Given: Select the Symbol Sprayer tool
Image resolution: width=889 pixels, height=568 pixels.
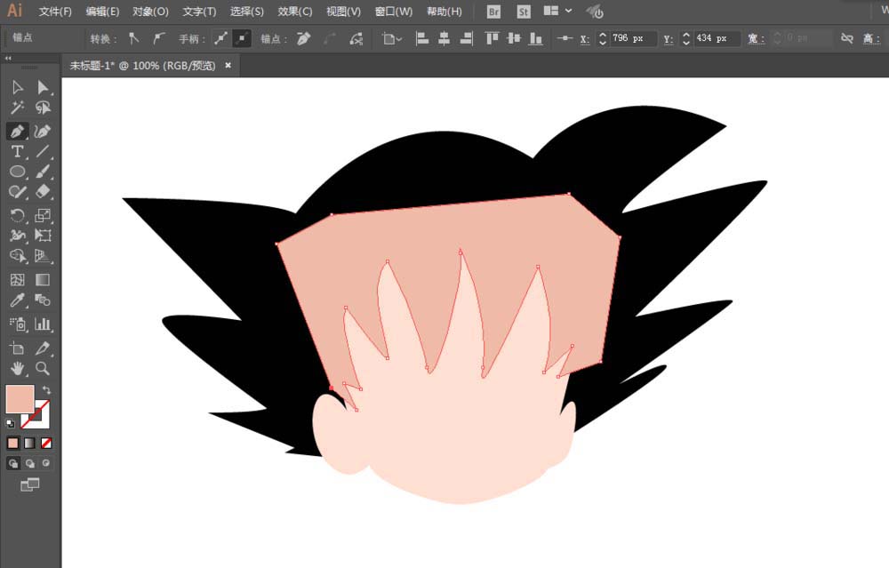Looking at the screenshot, I should [17, 324].
